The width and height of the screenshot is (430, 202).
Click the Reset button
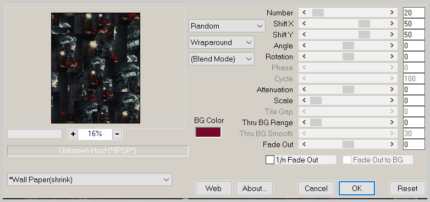point(407,188)
